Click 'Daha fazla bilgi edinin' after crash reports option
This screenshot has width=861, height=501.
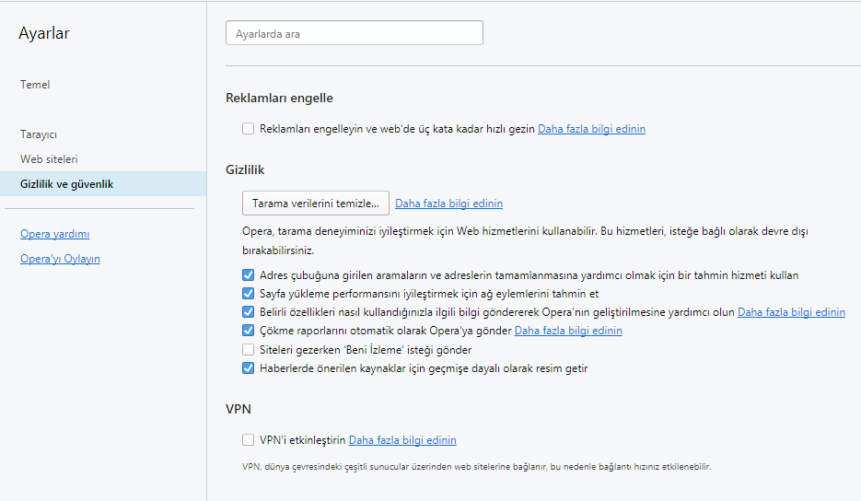568,330
